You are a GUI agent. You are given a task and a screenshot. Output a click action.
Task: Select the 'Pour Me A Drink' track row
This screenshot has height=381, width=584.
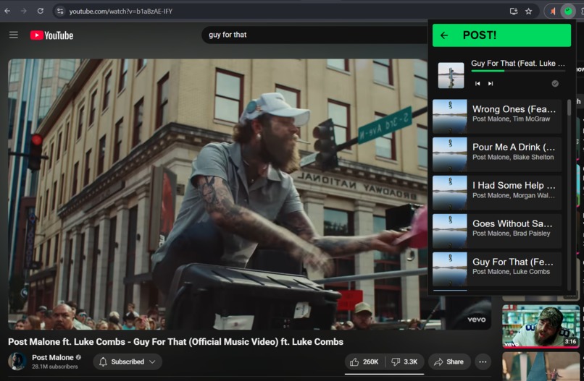pos(497,154)
